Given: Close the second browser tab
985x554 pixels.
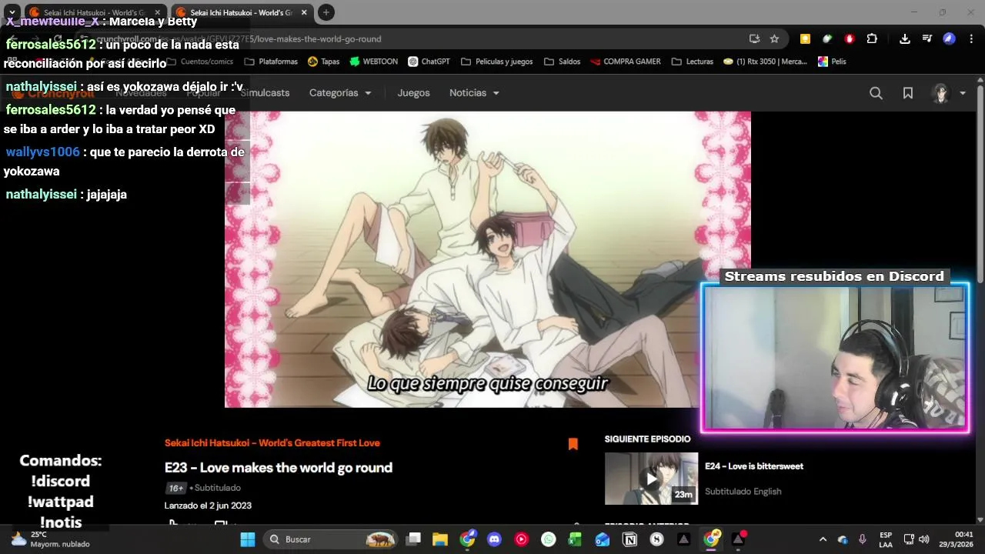Looking at the screenshot, I should click(304, 12).
